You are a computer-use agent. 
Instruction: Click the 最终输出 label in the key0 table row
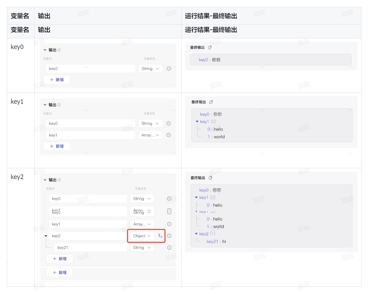click(x=197, y=47)
